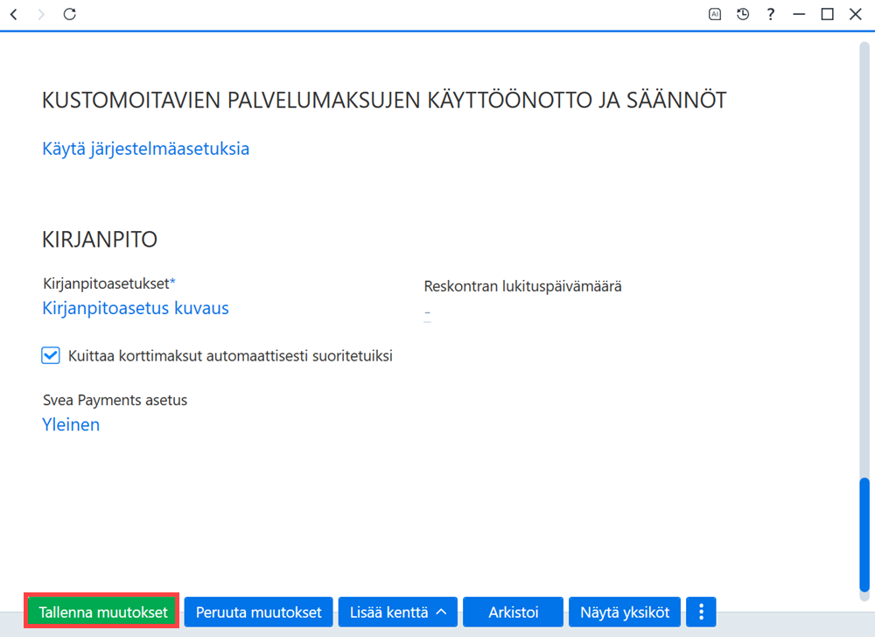
Task: Open the AI assistant icon
Action: 714,15
